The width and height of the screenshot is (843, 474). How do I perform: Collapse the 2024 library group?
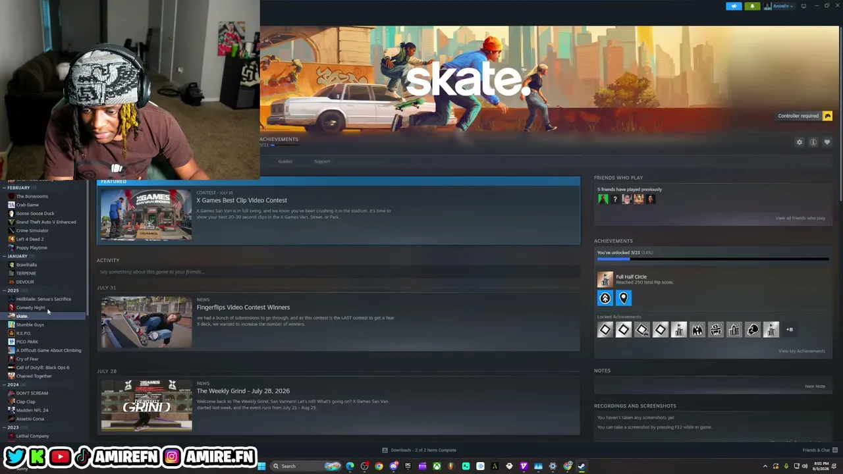point(13,384)
